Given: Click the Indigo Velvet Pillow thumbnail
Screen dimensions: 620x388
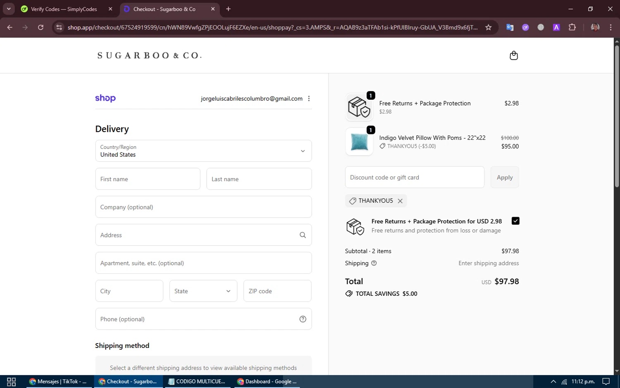Looking at the screenshot, I should [x=359, y=142].
